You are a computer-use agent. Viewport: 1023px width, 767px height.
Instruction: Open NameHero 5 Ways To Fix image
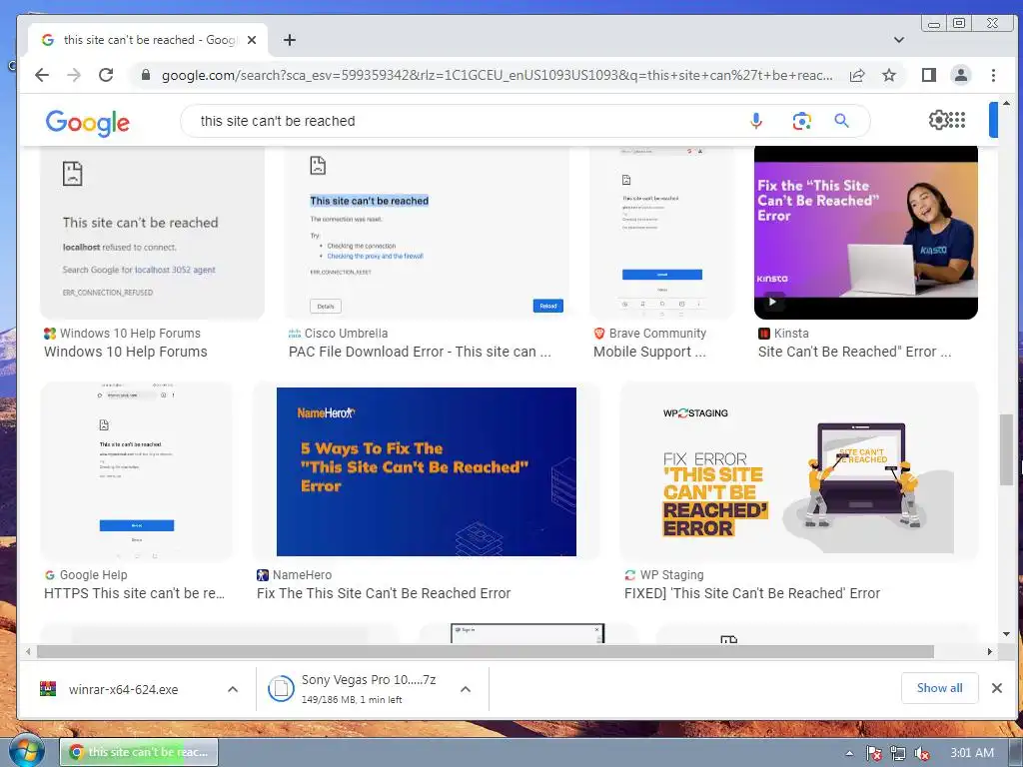(x=426, y=471)
